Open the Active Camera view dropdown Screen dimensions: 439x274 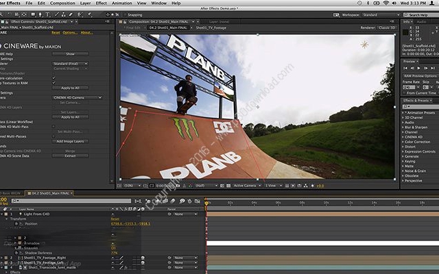pyautogui.click(x=247, y=186)
